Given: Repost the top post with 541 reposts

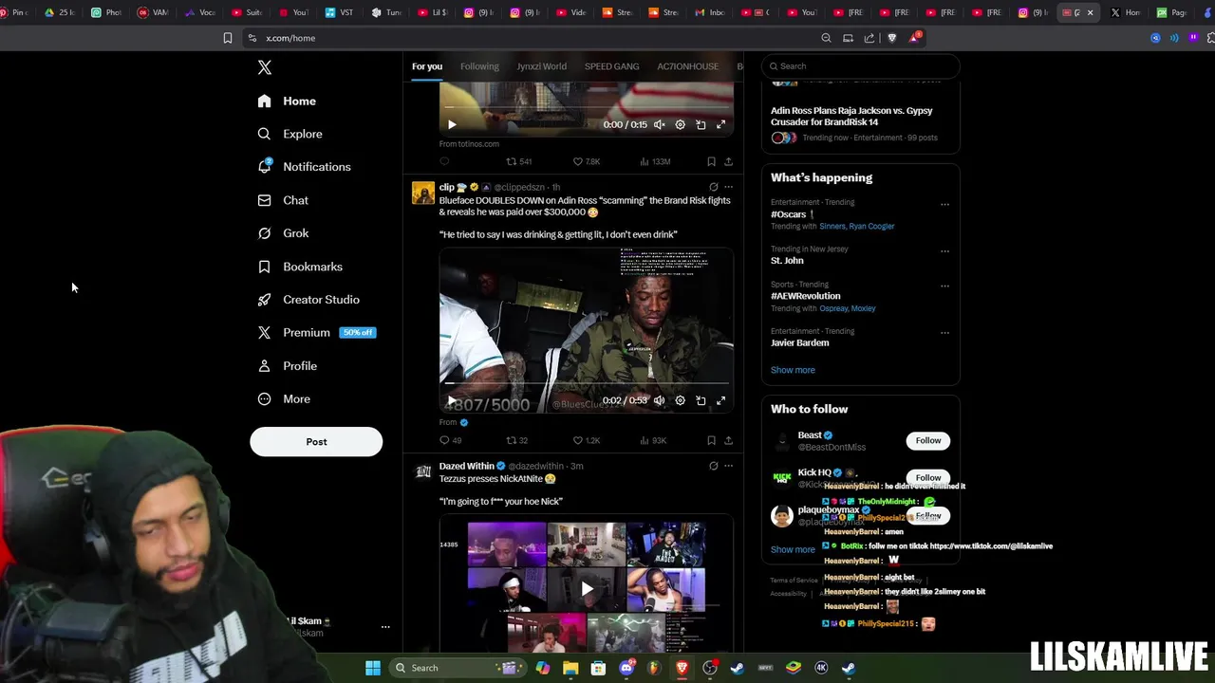Looking at the screenshot, I should [518, 161].
